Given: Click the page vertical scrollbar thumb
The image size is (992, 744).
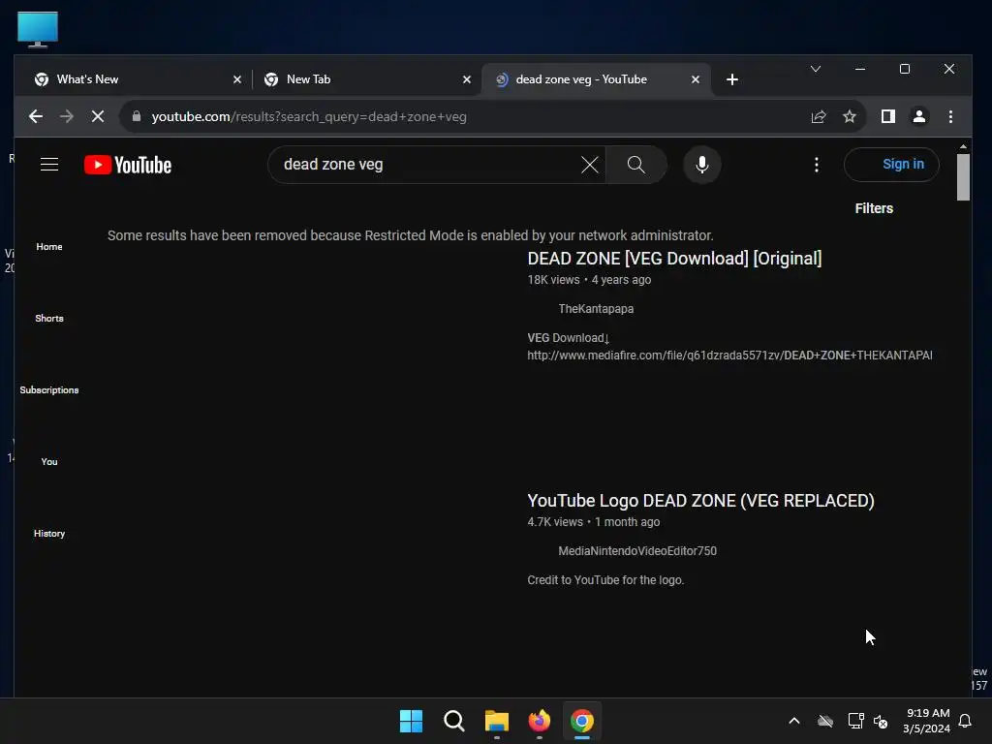Looking at the screenshot, I should click(x=963, y=177).
